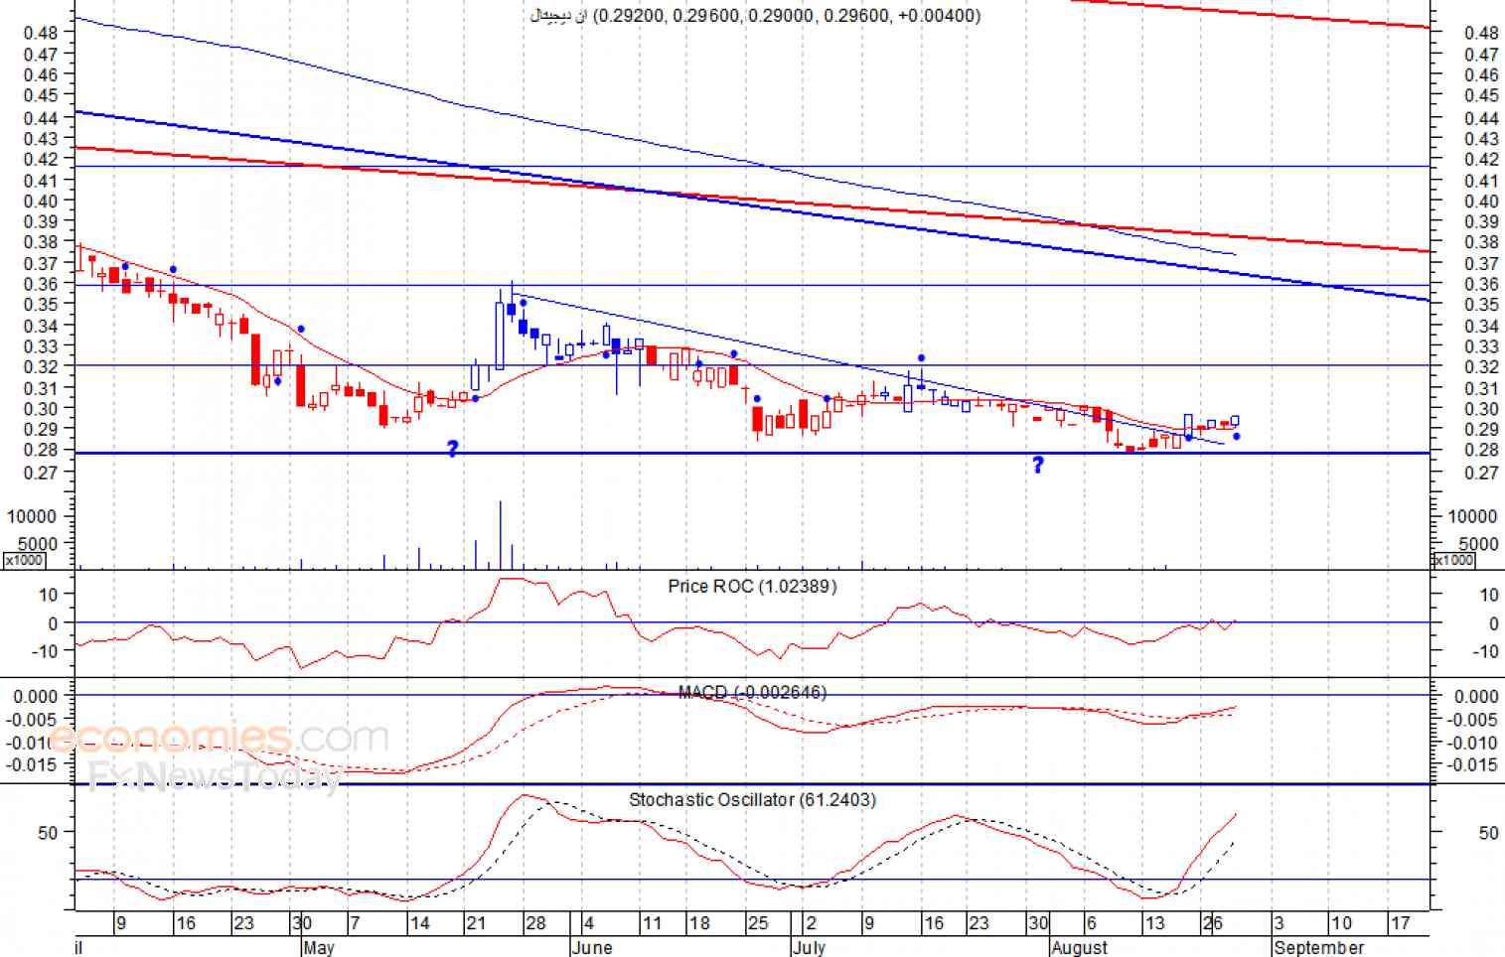Click the 10 ROC value on left axis
This screenshot has width=1505, height=957.
pyautogui.click(x=48, y=594)
